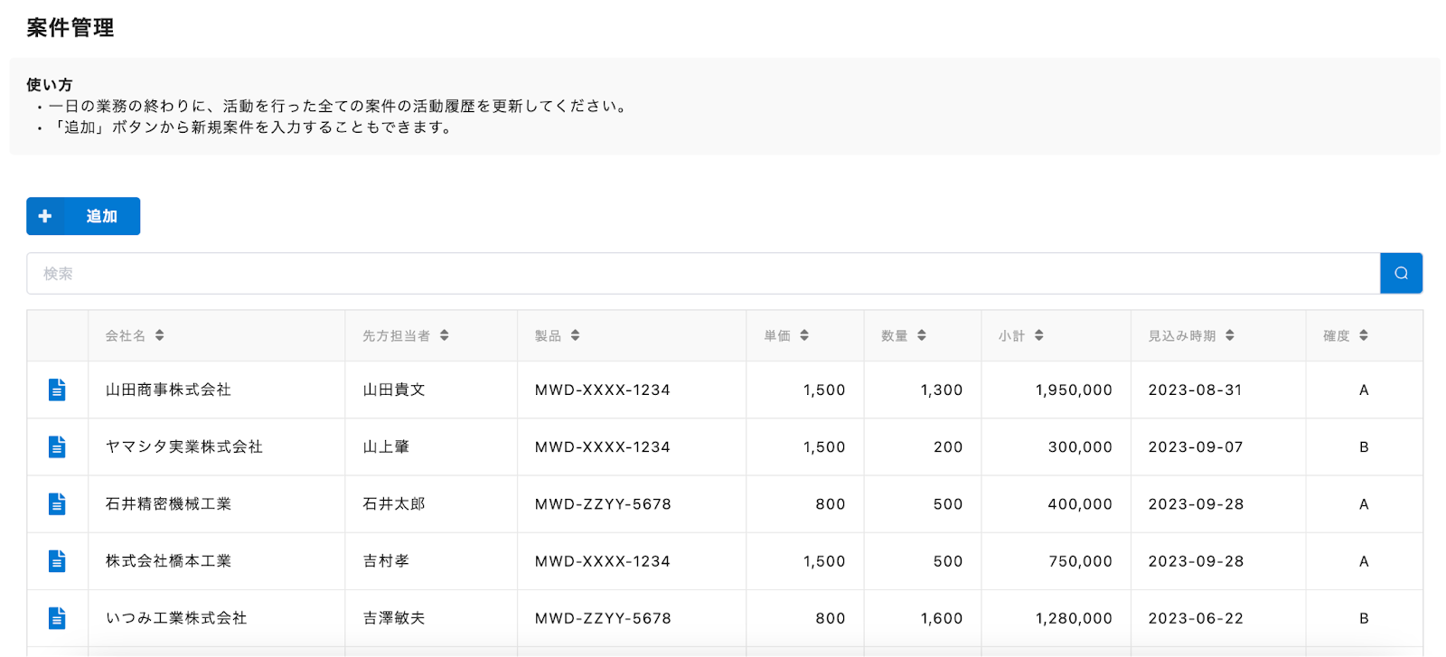Click the magnifier search button
This screenshot has height=657, width=1446.
(1401, 273)
